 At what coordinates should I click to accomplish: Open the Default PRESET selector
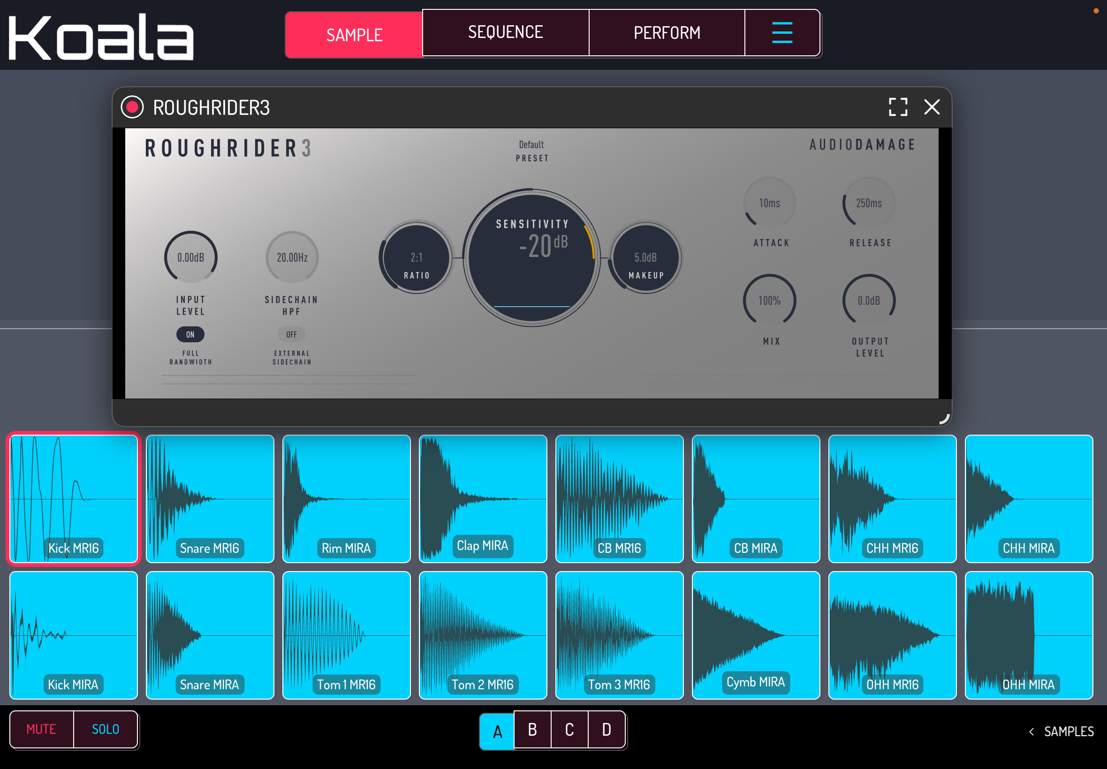tap(531, 151)
